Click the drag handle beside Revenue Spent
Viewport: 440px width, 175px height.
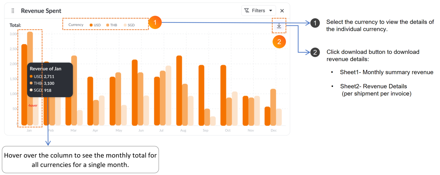tap(13, 11)
